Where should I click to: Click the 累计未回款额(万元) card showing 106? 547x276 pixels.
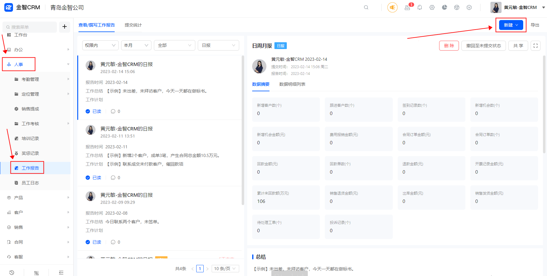tap(286, 197)
